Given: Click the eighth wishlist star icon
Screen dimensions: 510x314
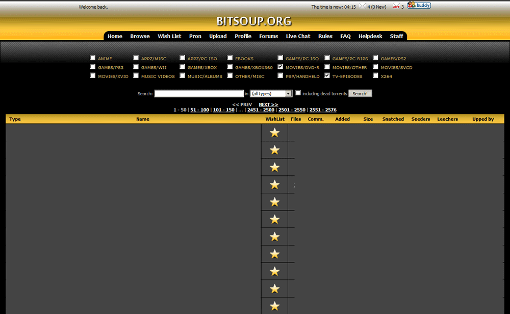Looking at the screenshot, I should (274, 254).
